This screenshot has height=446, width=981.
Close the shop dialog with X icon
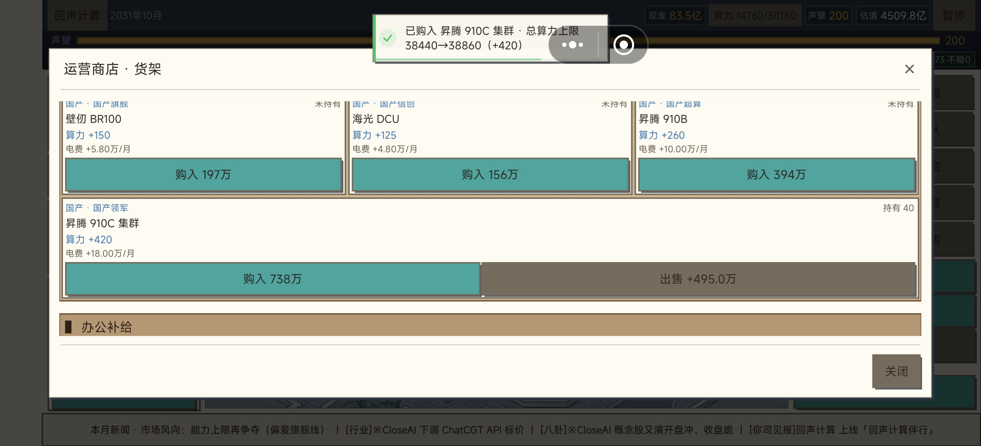(x=910, y=69)
